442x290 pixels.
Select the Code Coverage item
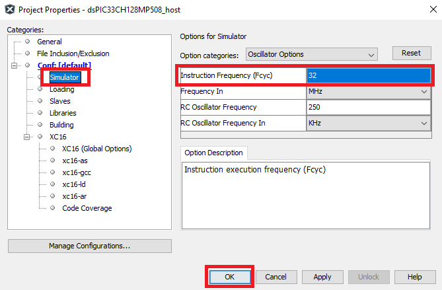[87, 208]
